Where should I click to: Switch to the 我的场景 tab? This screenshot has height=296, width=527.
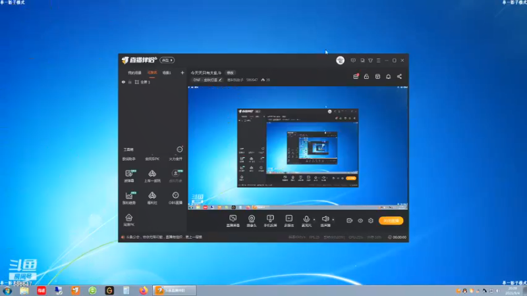[134, 73]
